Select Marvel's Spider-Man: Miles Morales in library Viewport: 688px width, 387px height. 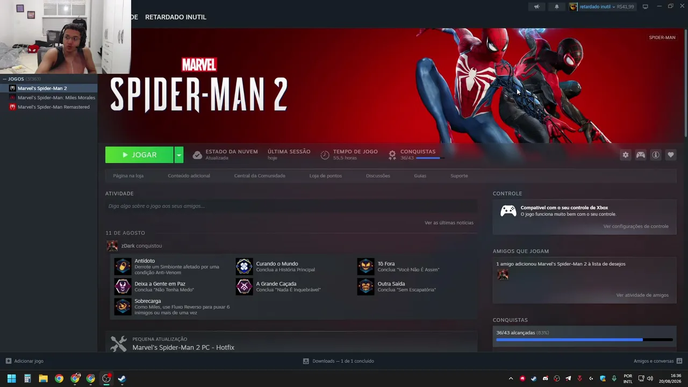click(48, 98)
